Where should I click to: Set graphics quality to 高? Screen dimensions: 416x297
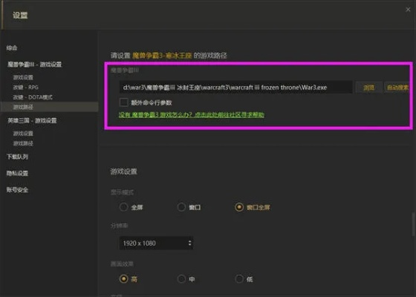[x=123, y=278]
